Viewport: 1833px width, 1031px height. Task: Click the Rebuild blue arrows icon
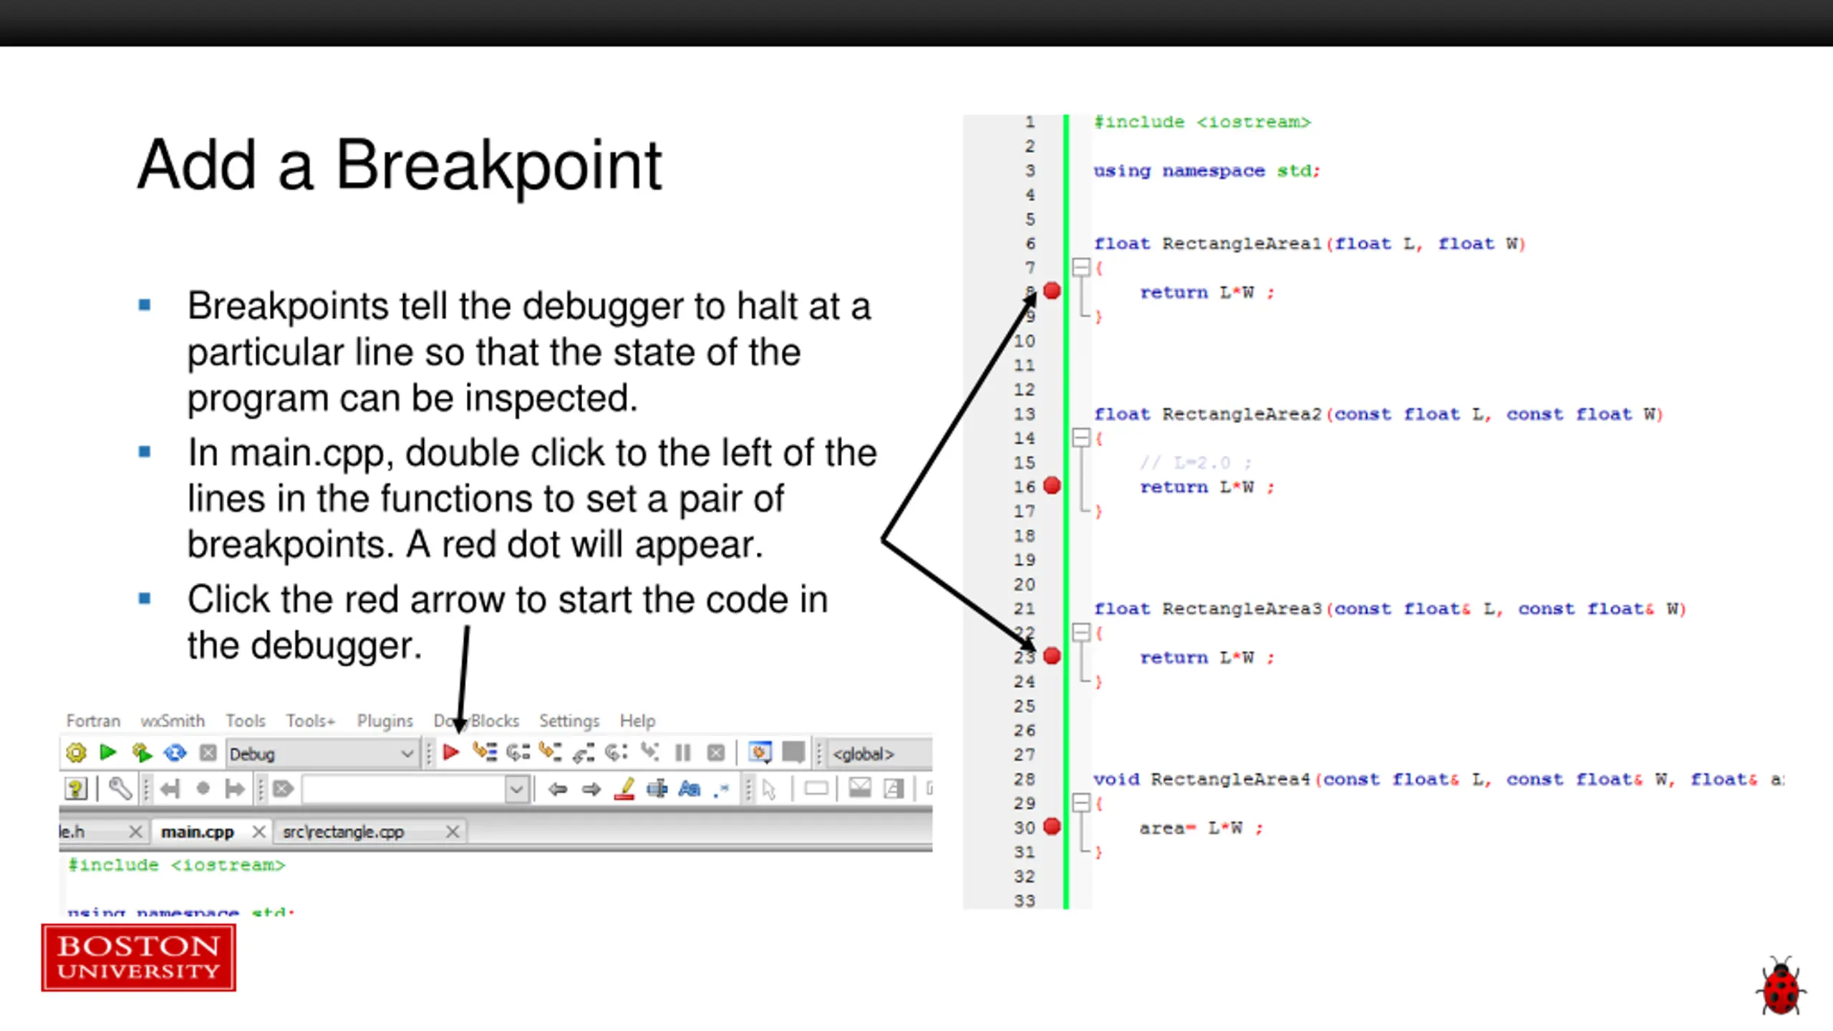pos(175,752)
